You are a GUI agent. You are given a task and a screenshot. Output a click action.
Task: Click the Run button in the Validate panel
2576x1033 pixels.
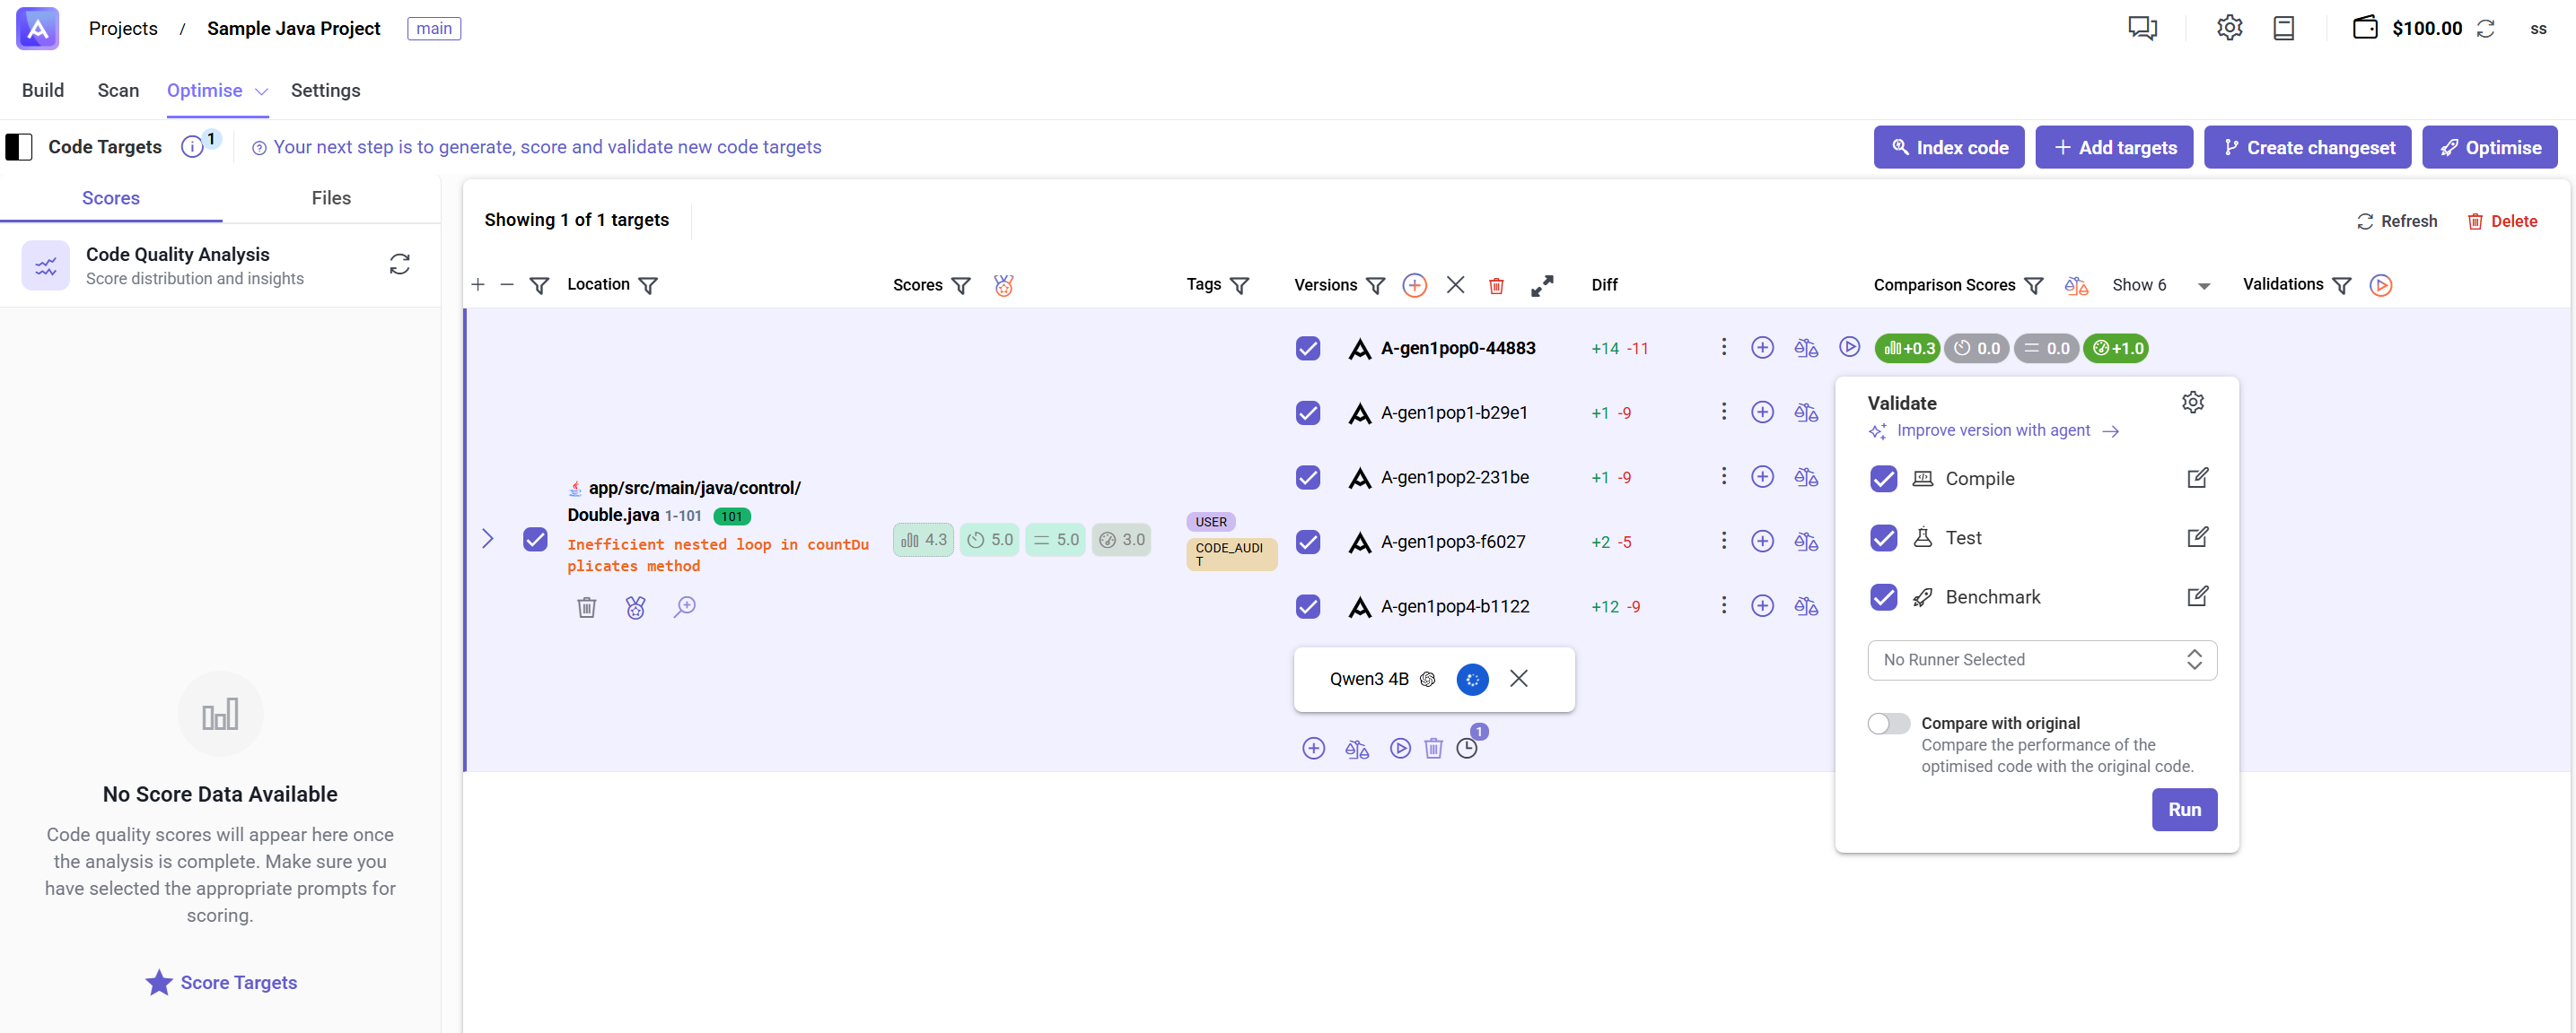click(2184, 809)
